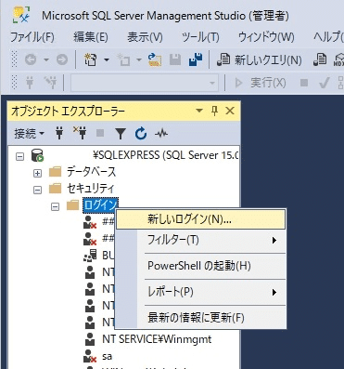Open the new project dropdown arrow
Viewport: 344px width, 369px height.
pos(107,59)
